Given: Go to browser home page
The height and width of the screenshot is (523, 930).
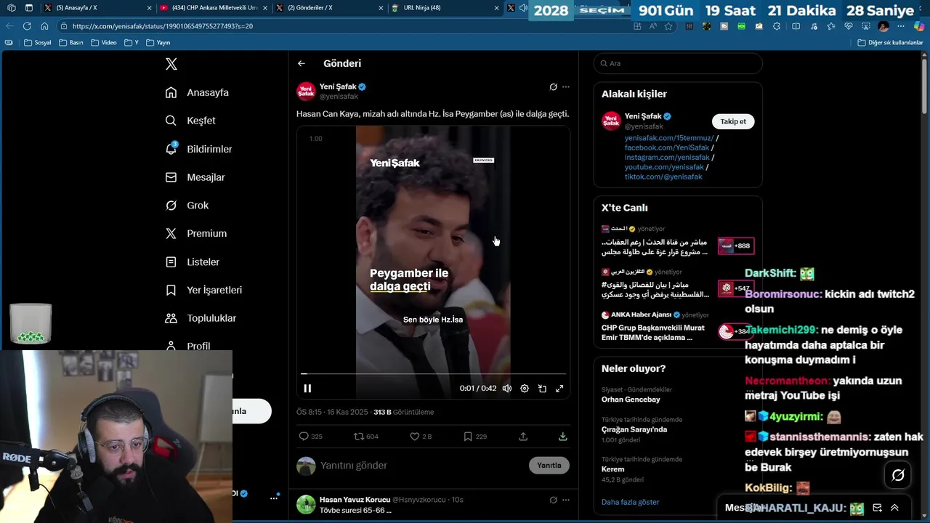Looking at the screenshot, I should (44, 26).
